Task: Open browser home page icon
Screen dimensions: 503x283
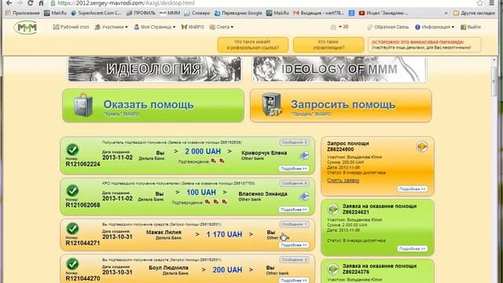Action: (x=41, y=3)
